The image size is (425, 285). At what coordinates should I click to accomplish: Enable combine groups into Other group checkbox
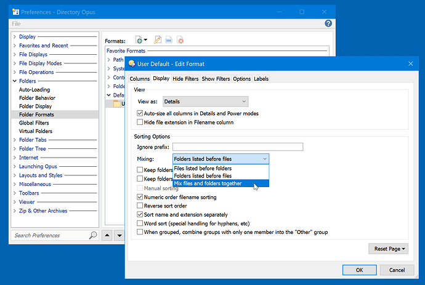140,232
